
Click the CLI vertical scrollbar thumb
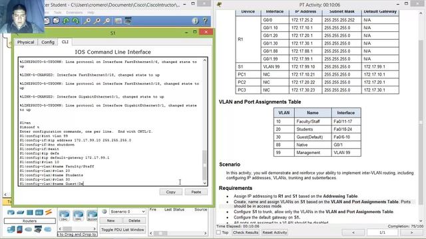point(204,165)
